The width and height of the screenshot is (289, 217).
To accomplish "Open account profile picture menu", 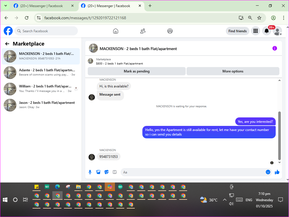I will pos(277,31).
